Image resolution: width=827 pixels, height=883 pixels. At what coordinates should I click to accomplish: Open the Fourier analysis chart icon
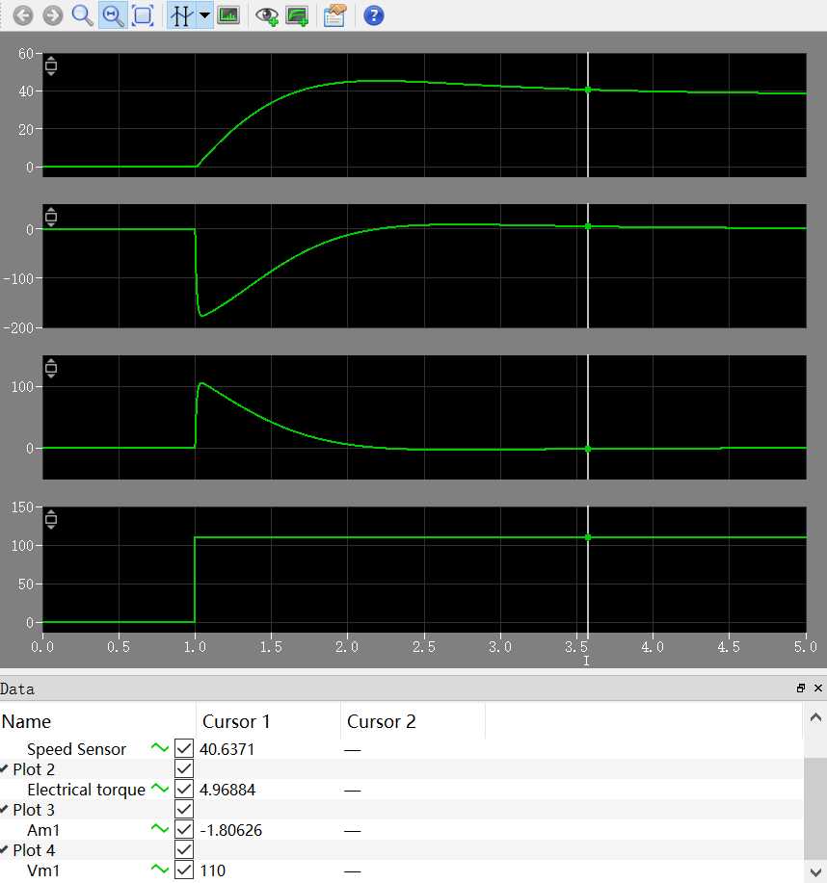(228, 15)
